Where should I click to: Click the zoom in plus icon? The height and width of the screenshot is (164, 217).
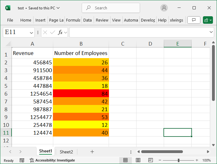[x=196, y=160]
